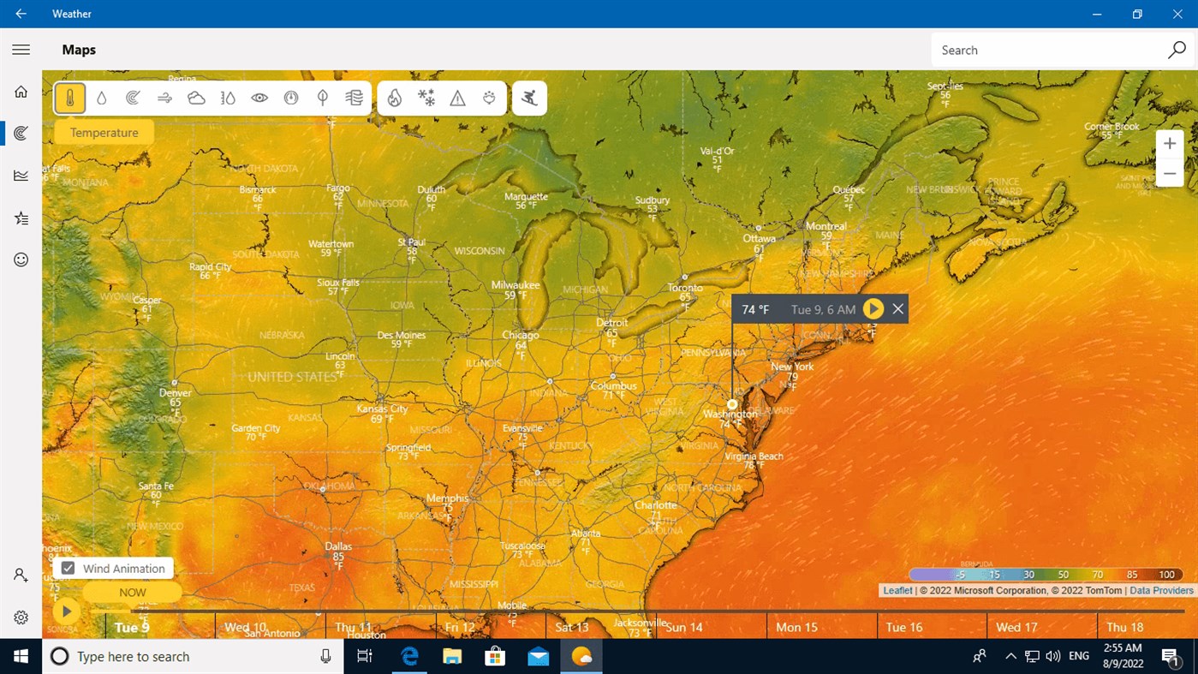Select the Precipitation layer icon

[x=101, y=98]
